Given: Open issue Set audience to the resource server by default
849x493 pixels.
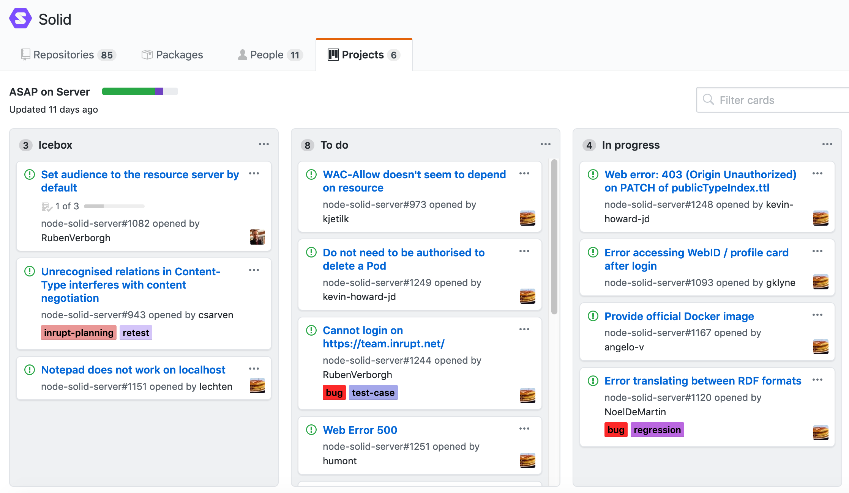Looking at the screenshot, I should pos(140,181).
